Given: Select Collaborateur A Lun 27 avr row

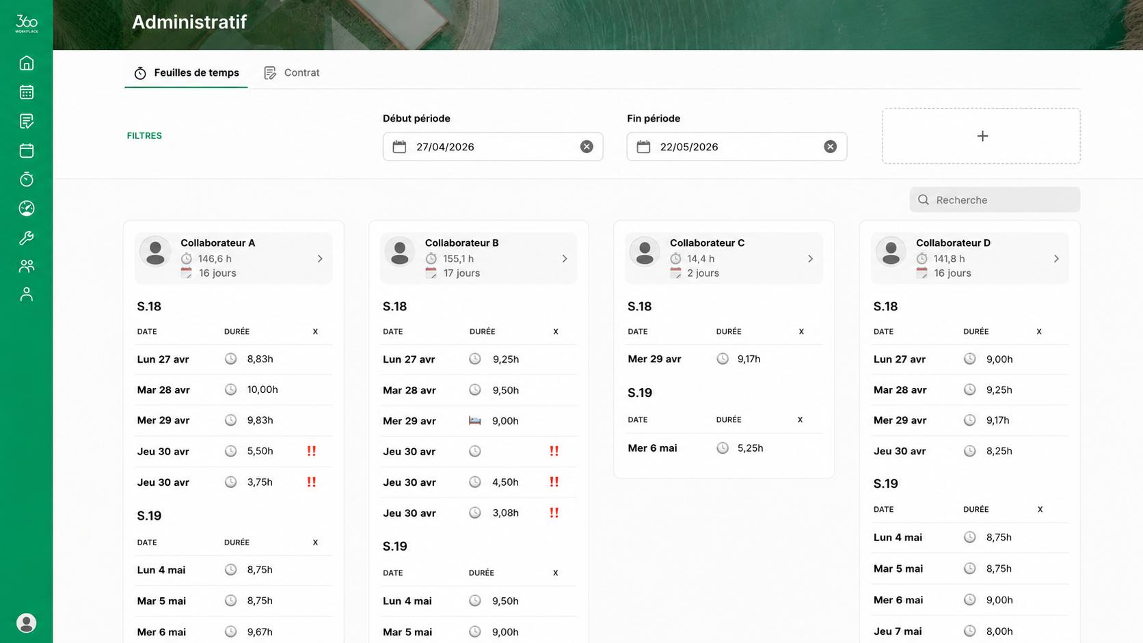Looking at the screenshot, I should click(234, 359).
